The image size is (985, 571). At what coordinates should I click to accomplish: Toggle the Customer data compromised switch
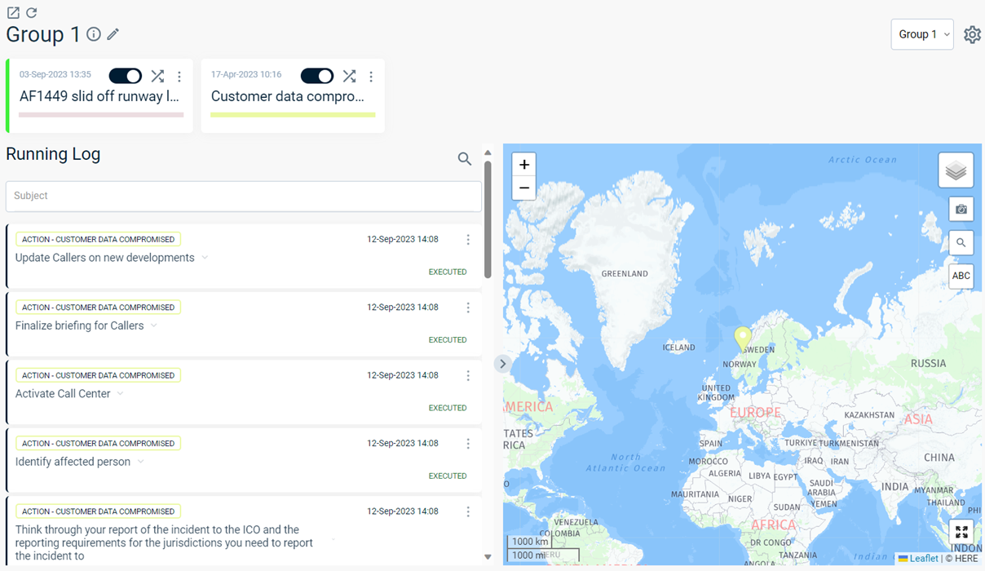tap(317, 76)
